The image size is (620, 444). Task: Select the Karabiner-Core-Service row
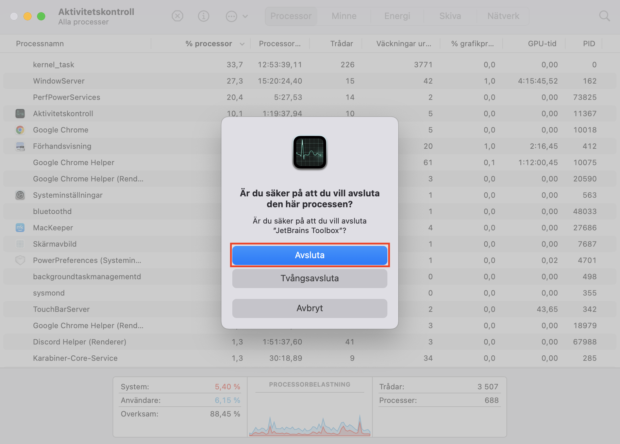click(310, 358)
